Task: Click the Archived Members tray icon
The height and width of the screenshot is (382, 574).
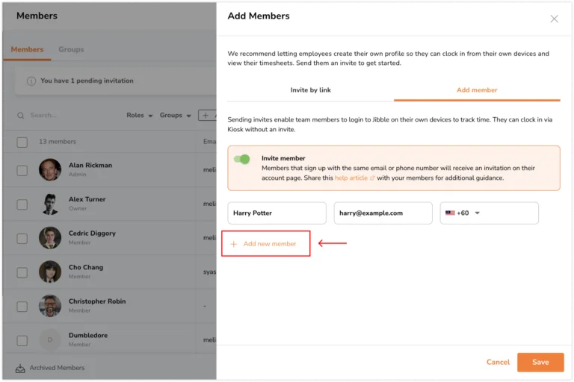Action: pos(20,368)
